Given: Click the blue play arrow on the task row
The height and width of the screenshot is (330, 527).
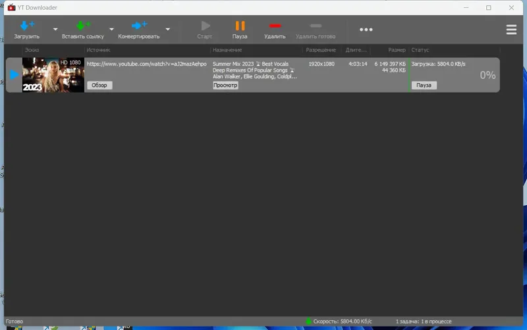Looking at the screenshot, I should 14,75.
